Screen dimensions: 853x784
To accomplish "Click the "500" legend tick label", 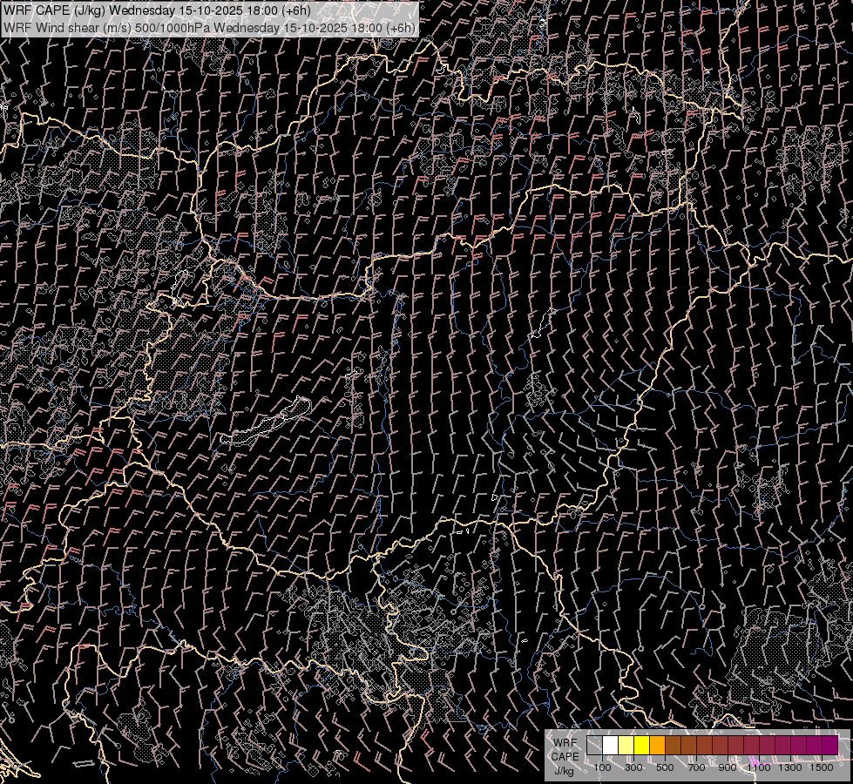I will click(665, 767).
